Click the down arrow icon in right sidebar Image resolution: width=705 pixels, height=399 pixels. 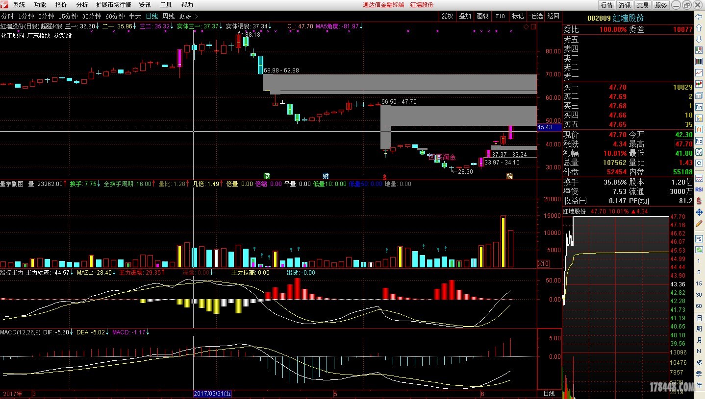coord(699,39)
